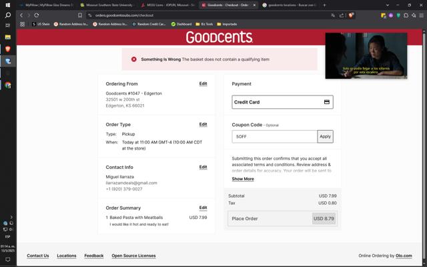Show hidden system tray icons
Viewport: 427px width, 267px height.
pos(11,217)
